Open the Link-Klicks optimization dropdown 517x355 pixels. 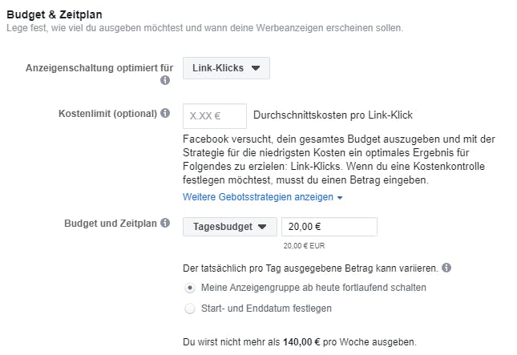226,68
